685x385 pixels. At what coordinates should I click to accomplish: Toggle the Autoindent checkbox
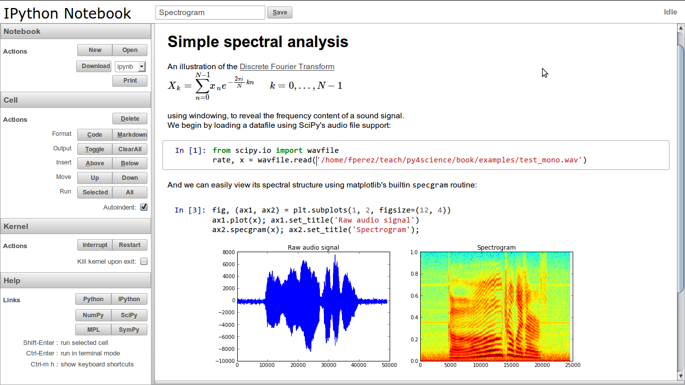(144, 207)
